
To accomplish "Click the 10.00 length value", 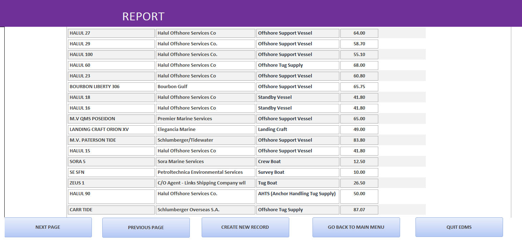I will coord(359,172).
